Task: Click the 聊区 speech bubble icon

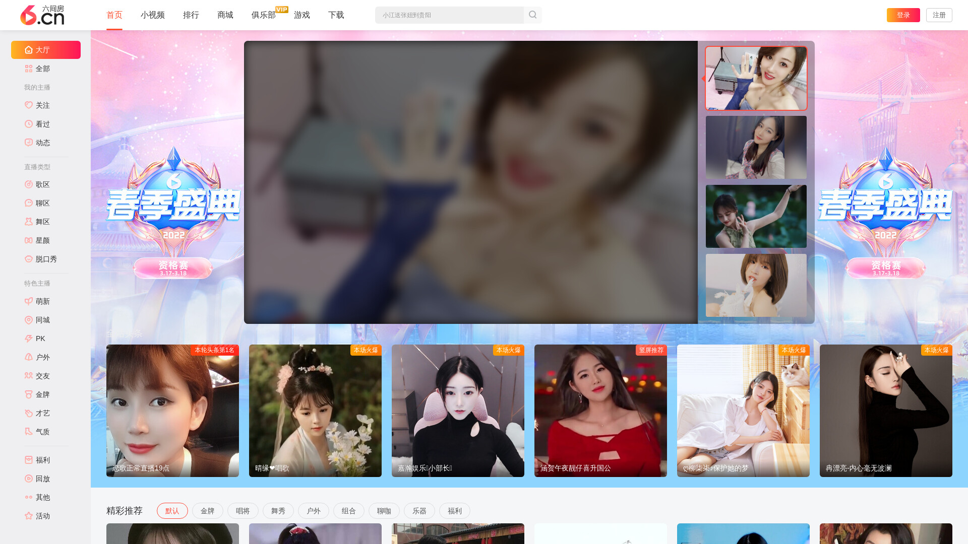Action: tap(29, 203)
